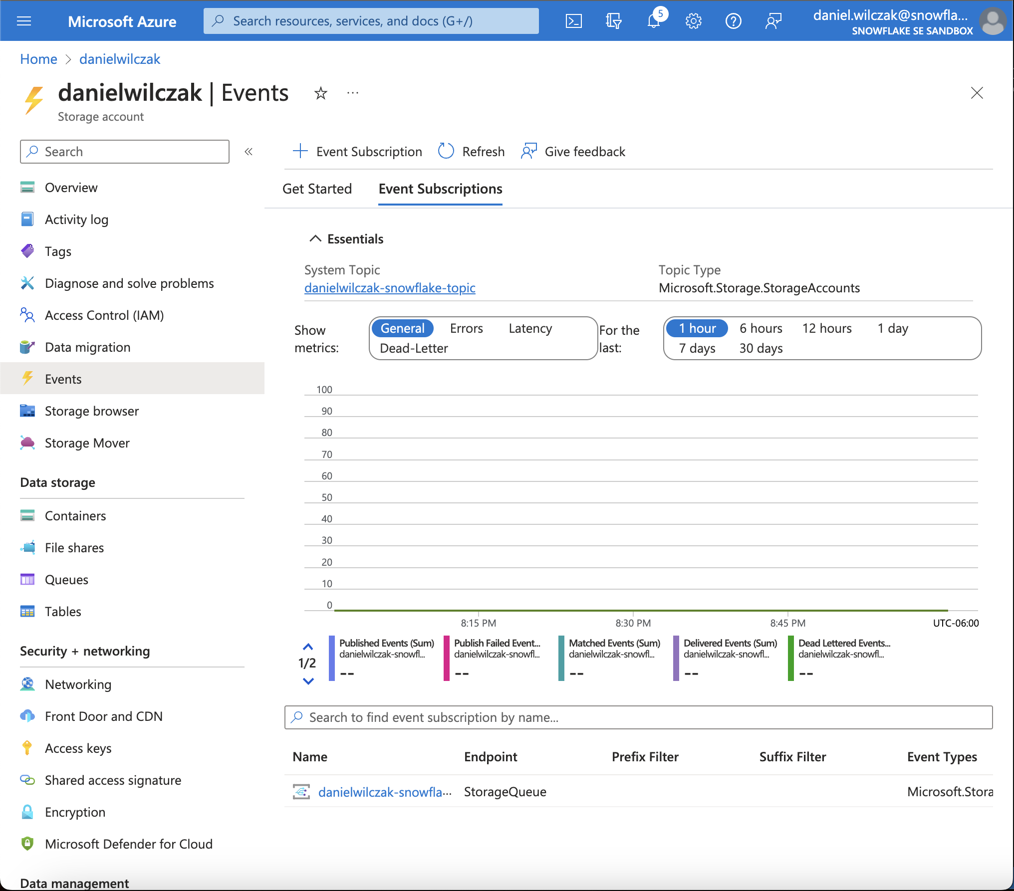Click the sidebar Search field
The height and width of the screenshot is (891, 1014).
coord(125,152)
